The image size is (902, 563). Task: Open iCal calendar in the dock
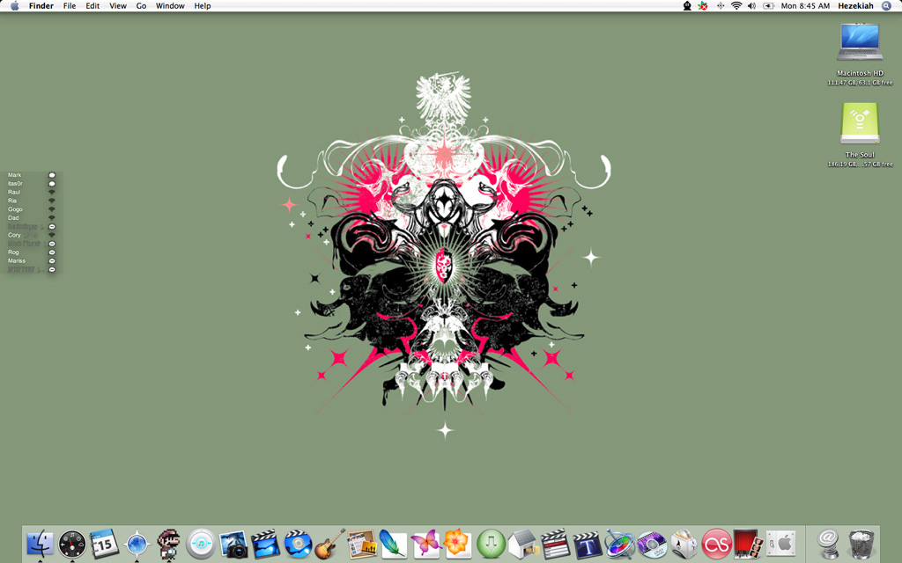[x=104, y=544]
